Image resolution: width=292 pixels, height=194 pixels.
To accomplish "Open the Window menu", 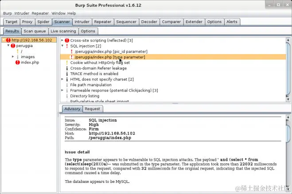I will click(58, 13).
